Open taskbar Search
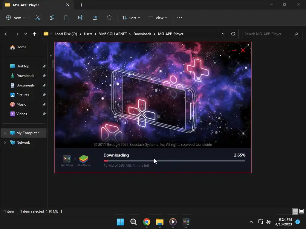Screen dimensions: 306x229 point(134,222)
